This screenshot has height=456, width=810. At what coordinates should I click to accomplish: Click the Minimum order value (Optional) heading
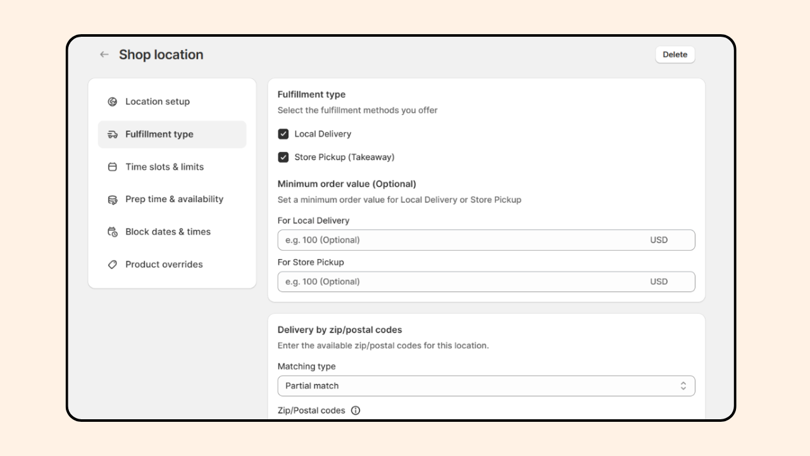(x=347, y=184)
